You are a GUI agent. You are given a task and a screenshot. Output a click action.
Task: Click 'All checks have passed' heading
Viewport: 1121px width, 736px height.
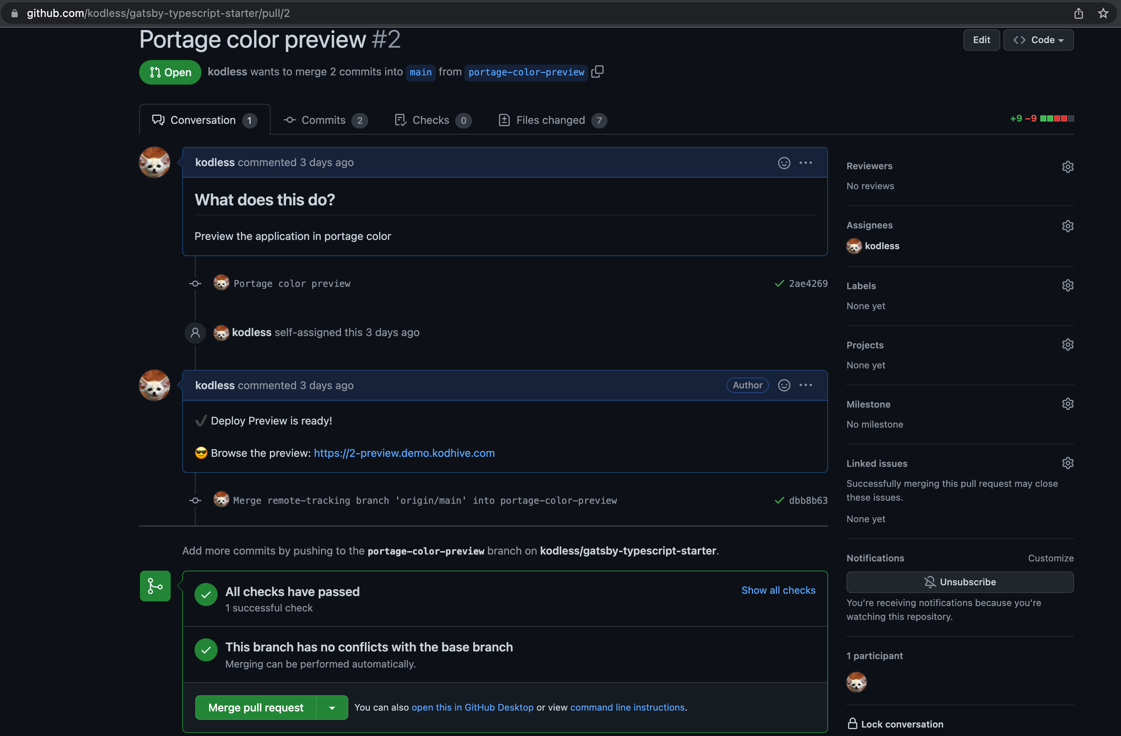click(x=292, y=591)
